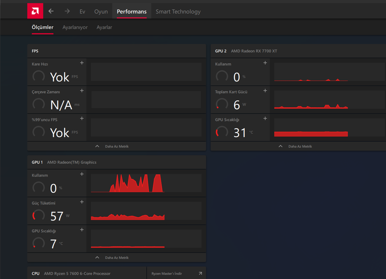
Task: Click CPU AMD Ryzen 5 7600 header
Action: click(87, 273)
